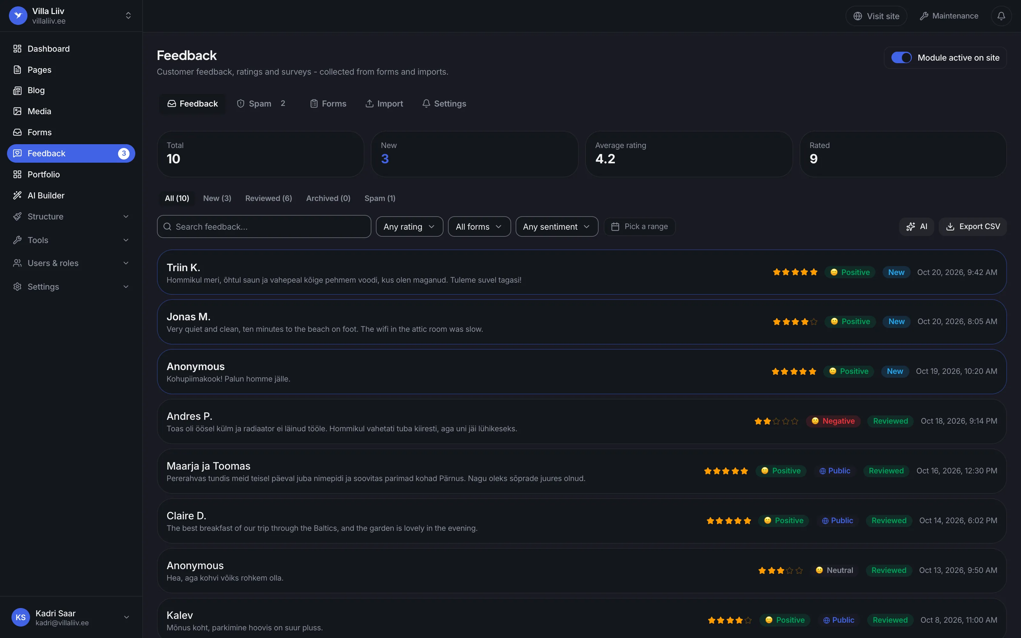The width and height of the screenshot is (1021, 638).
Task: Expand the Tools section
Action: pyautogui.click(x=71, y=240)
